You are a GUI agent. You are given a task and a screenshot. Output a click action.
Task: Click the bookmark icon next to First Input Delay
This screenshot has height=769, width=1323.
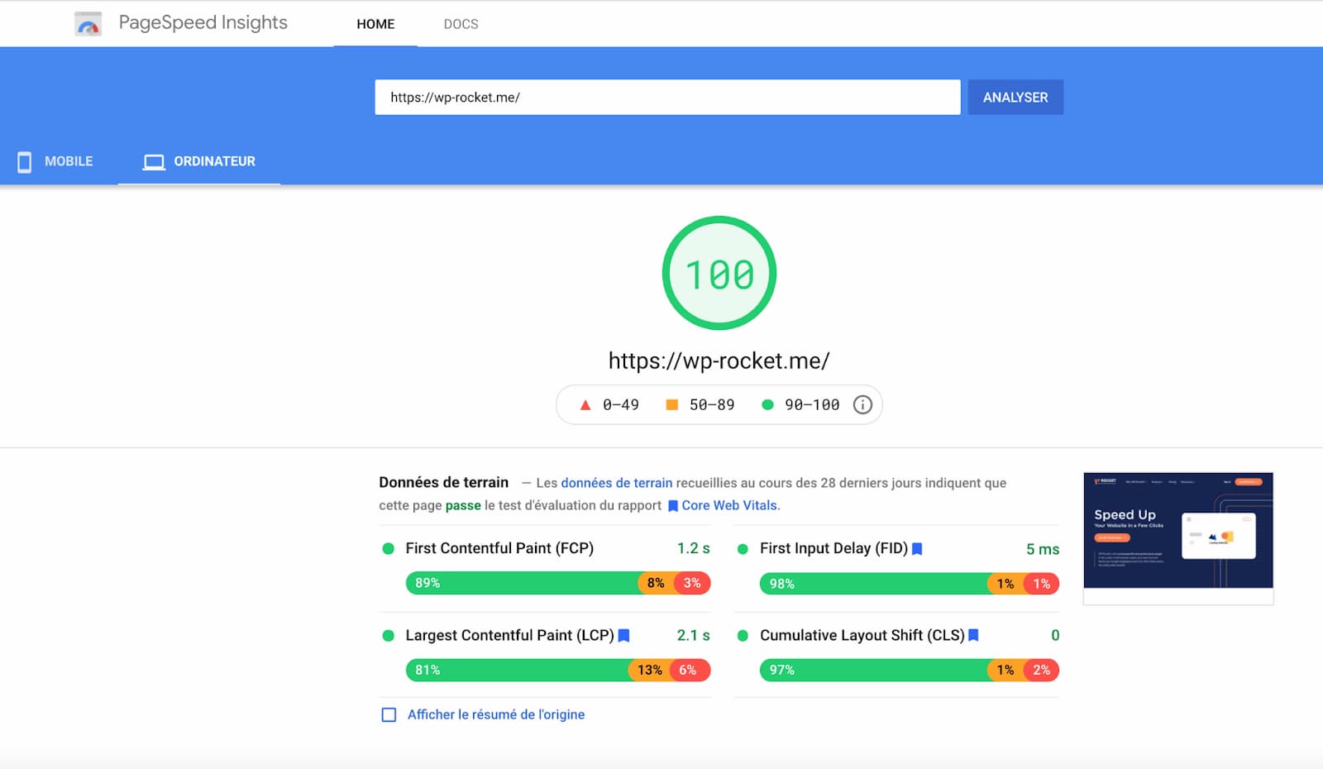(917, 549)
